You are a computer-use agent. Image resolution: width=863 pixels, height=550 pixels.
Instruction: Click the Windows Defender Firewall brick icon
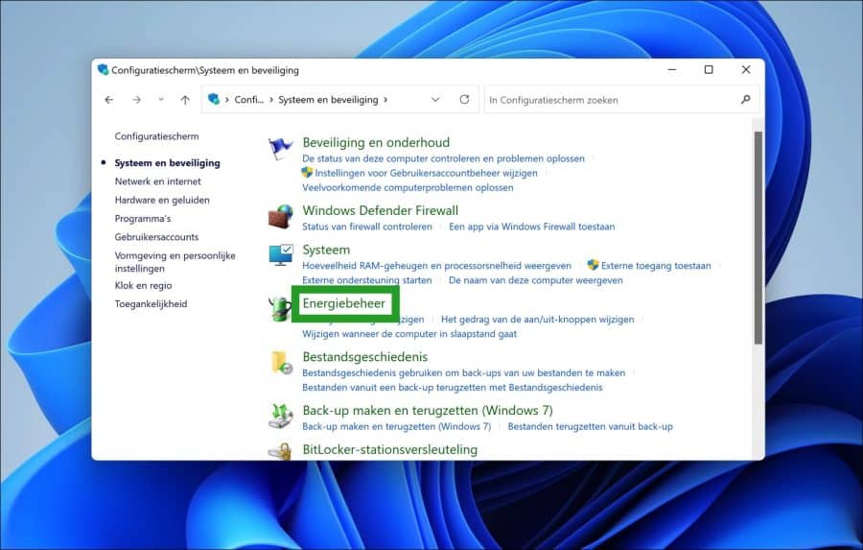[280, 217]
